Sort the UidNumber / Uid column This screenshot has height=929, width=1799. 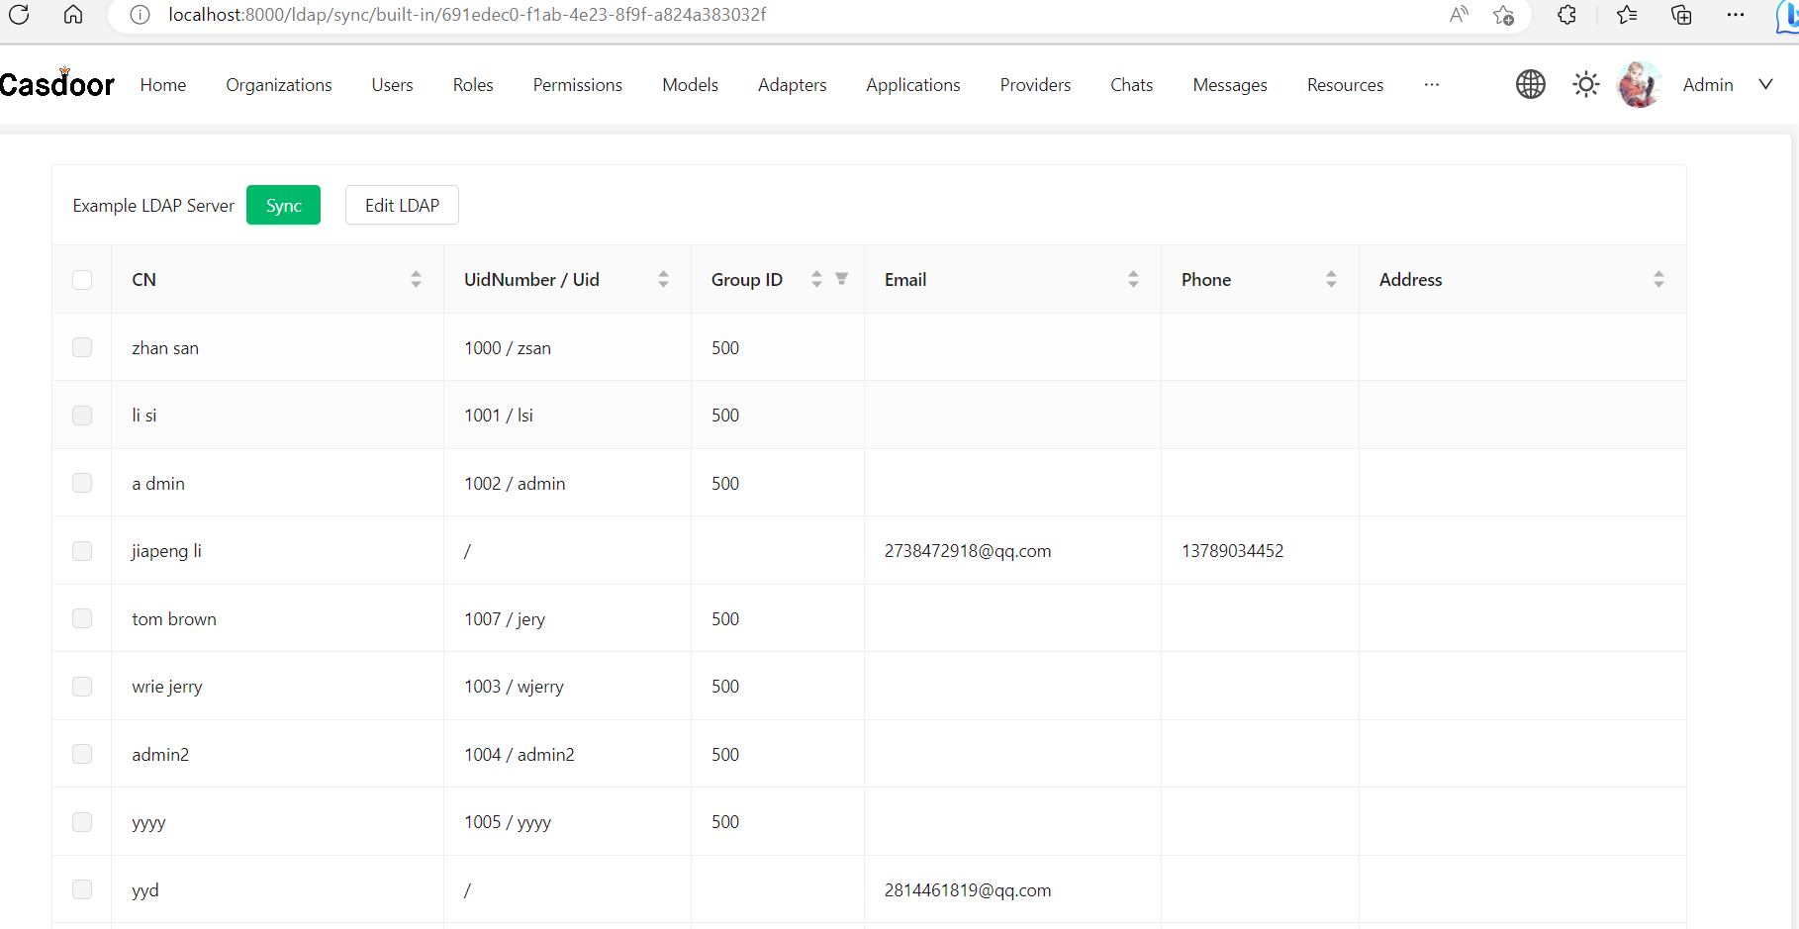pos(663,279)
